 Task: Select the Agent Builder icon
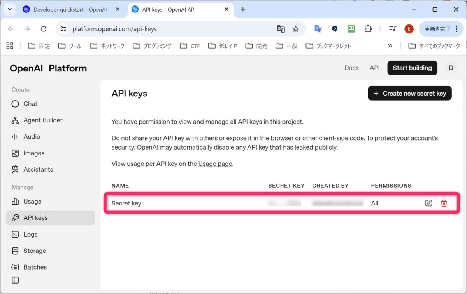click(15, 120)
